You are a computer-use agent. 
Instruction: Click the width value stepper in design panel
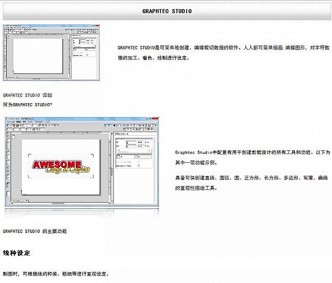click(146, 142)
